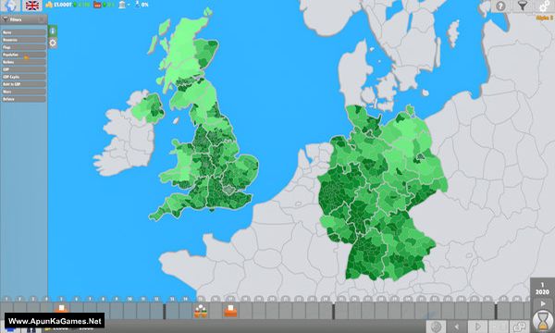This screenshot has width=555, height=333.
Task: Click the treasury money pile icon
Action: (49, 5)
